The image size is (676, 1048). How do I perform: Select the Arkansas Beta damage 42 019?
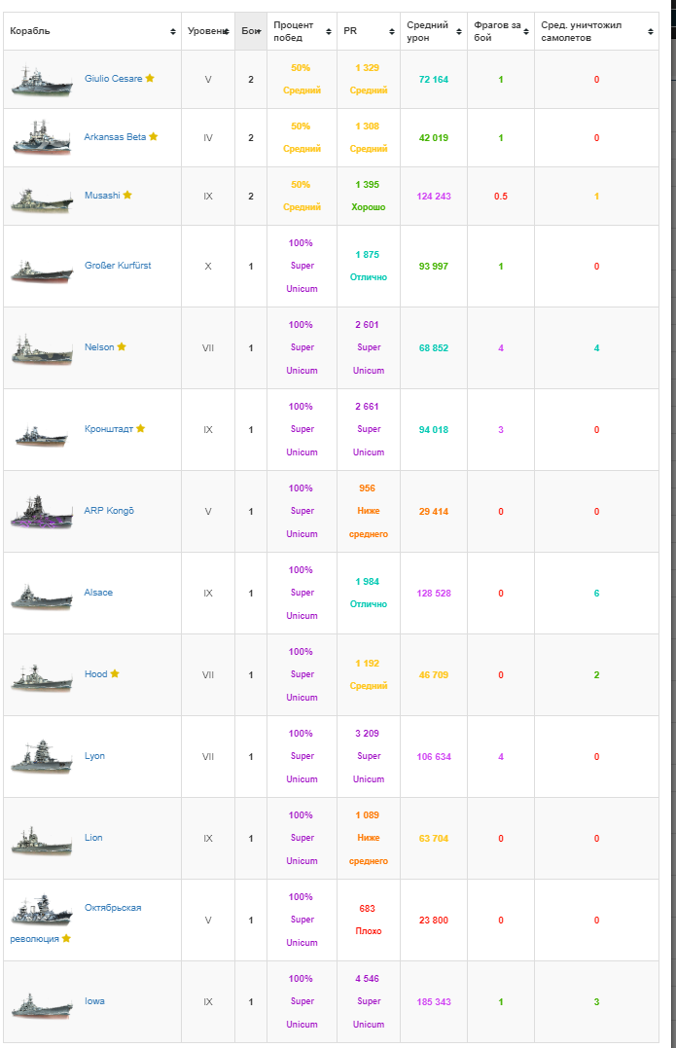coord(434,137)
